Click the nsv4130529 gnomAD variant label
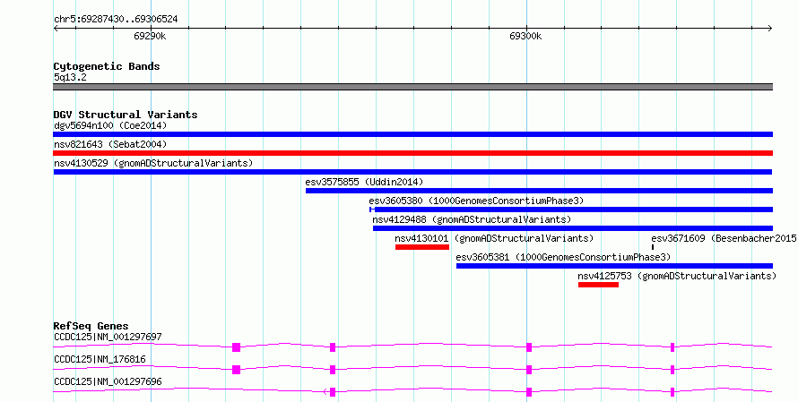This screenshot has width=798, height=402. point(153,163)
